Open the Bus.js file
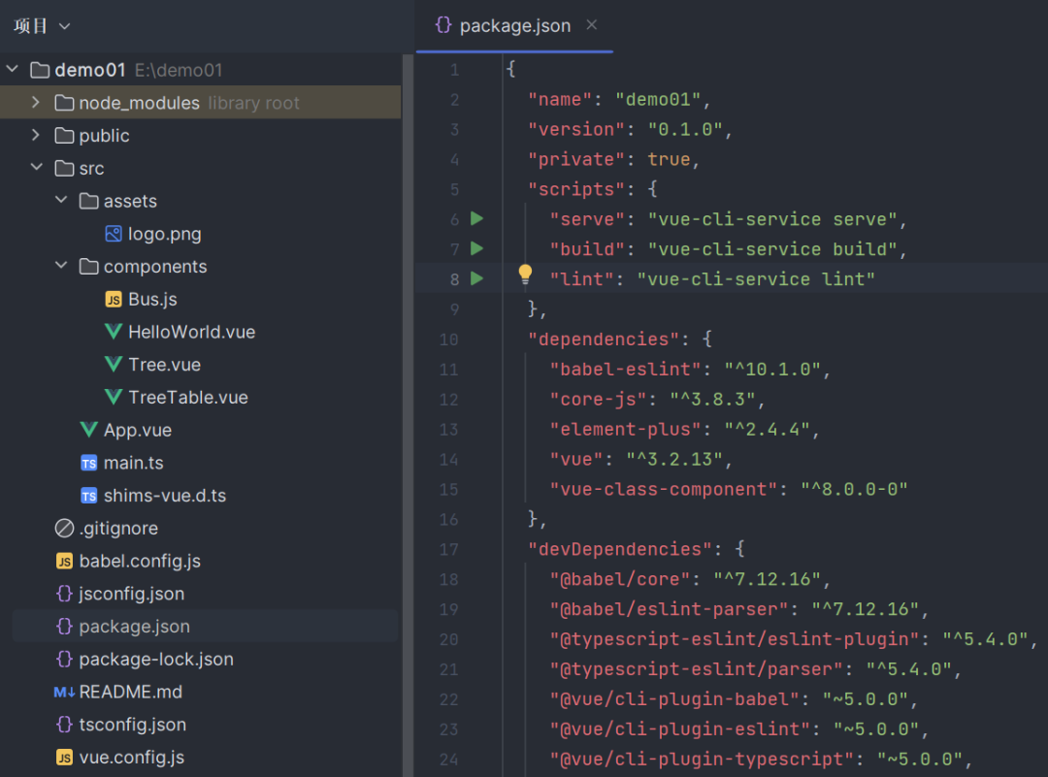1048x777 pixels. pos(152,300)
